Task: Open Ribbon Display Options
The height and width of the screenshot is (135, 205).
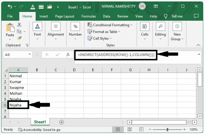Action: (x=156, y=6)
